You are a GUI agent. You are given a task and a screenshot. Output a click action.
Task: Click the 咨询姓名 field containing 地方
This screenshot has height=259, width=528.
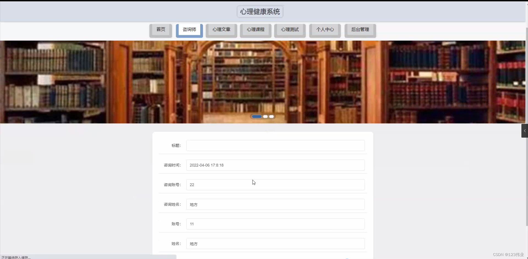pyautogui.click(x=275, y=204)
